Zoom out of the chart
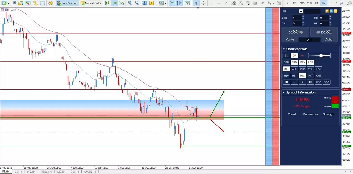353x174 pixels. pyautogui.click(x=137, y=3)
